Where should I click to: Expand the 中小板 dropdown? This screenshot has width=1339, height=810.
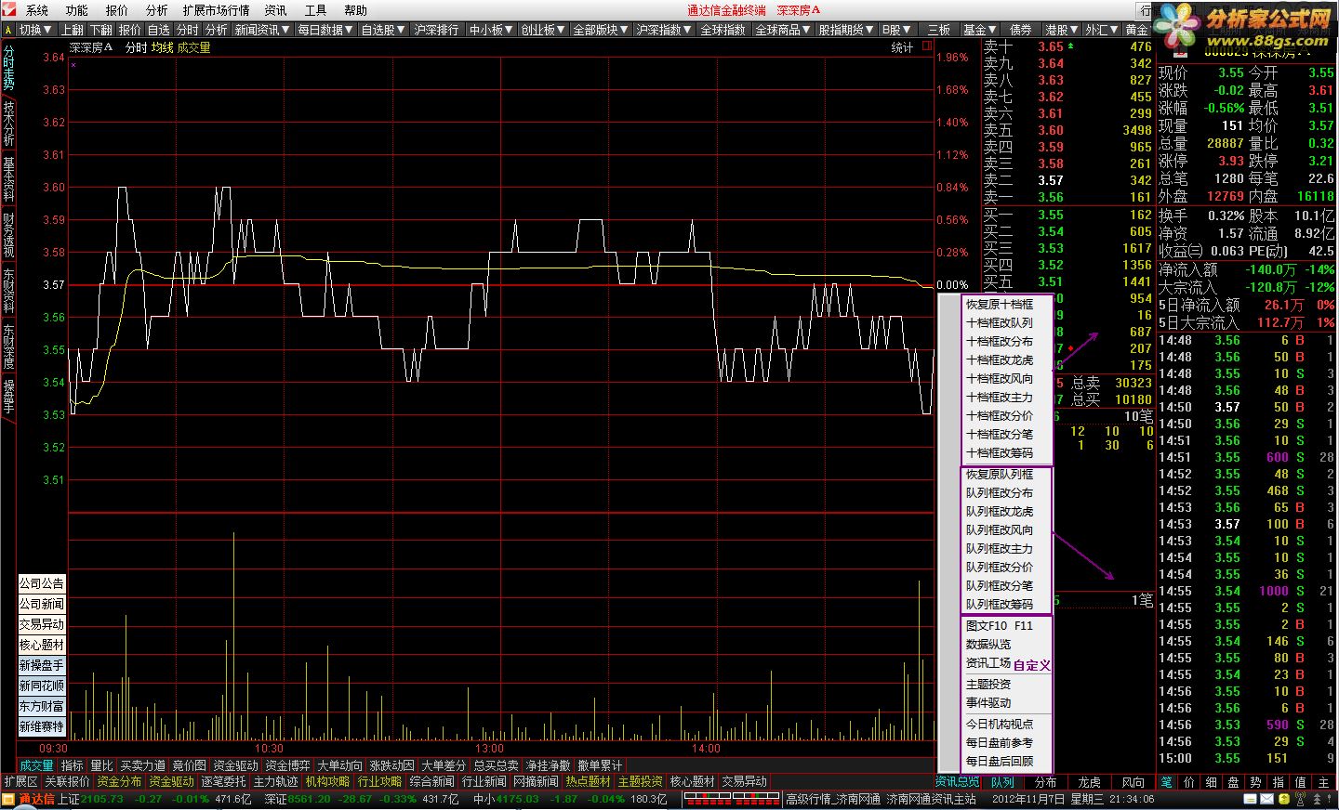[492, 30]
